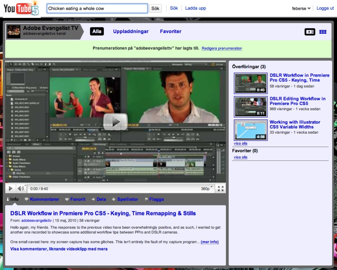The width and height of the screenshot is (337, 270).
Task: Open the 8:11 DSLR Editing thumbnail
Action: [x=251, y=107]
